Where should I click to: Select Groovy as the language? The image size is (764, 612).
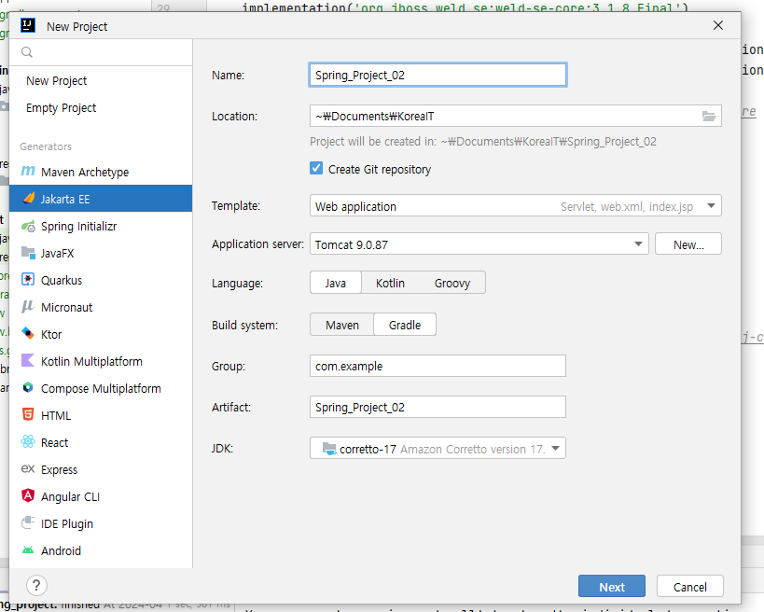point(452,283)
